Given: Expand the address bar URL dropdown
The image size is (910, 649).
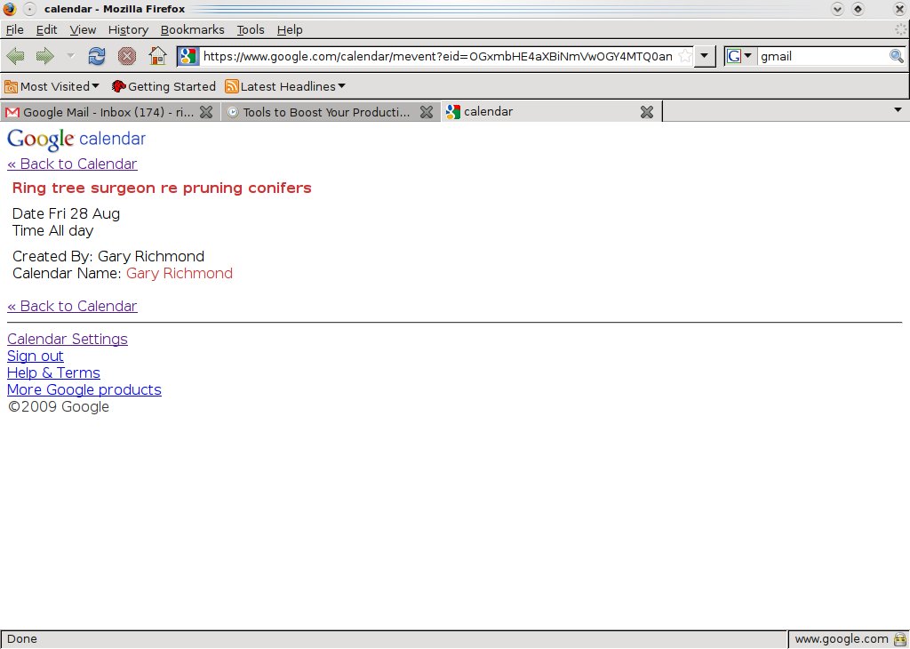Looking at the screenshot, I should pyautogui.click(x=705, y=56).
